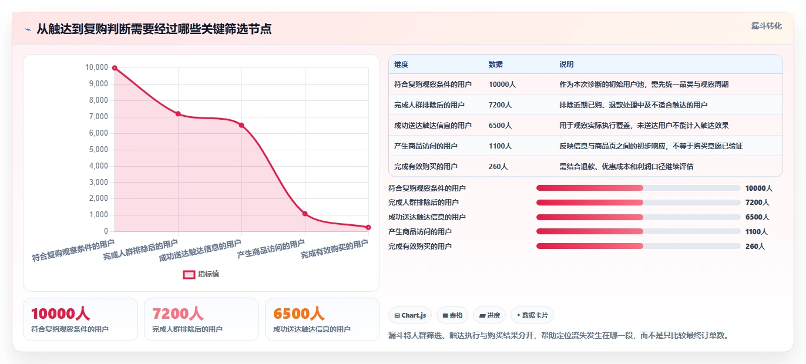Click the 7,200 data point on chart
Viewport: 806px width, 364px height.
tap(178, 113)
